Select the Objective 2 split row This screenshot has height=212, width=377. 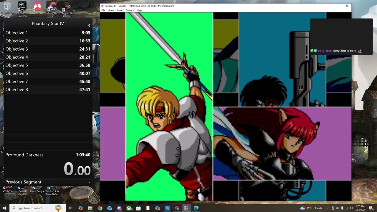pos(48,41)
